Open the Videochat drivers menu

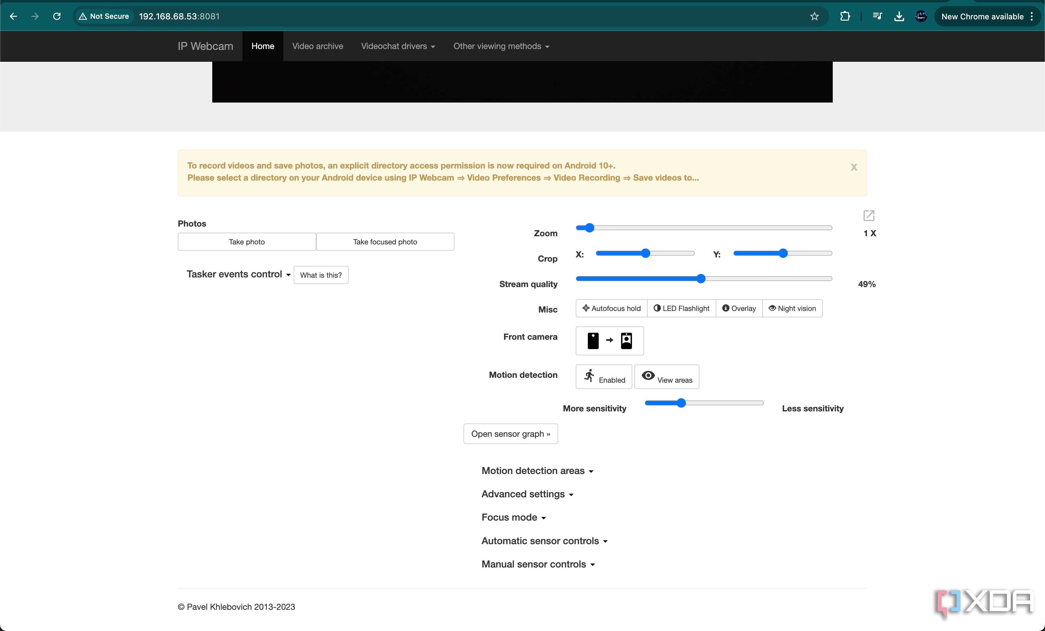point(398,46)
